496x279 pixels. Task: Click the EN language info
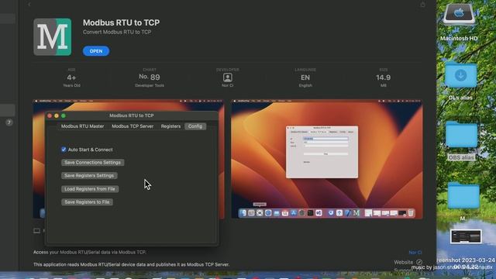pos(305,77)
